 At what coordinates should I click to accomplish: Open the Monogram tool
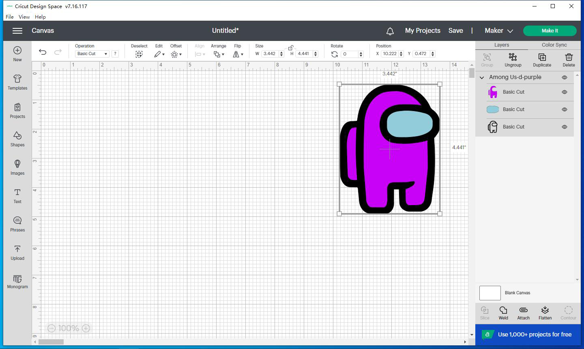click(x=17, y=281)
